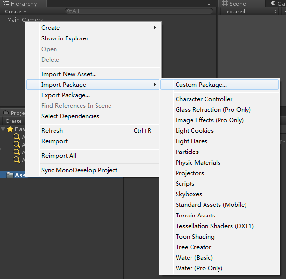287x279 pixels.
Task: Import the Terrain Assets package
Action: (219, 216)
